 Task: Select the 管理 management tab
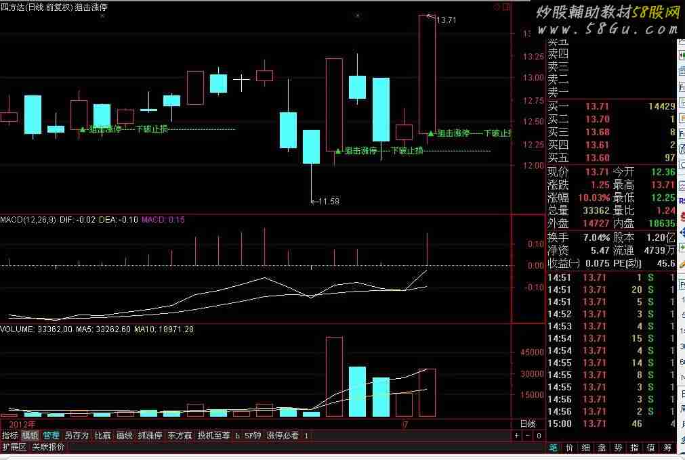[51, 435]
